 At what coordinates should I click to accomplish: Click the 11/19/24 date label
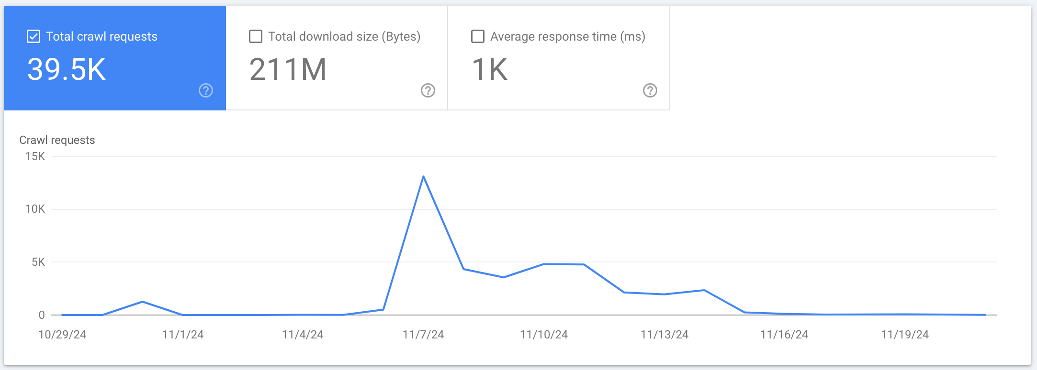point(905,335)
